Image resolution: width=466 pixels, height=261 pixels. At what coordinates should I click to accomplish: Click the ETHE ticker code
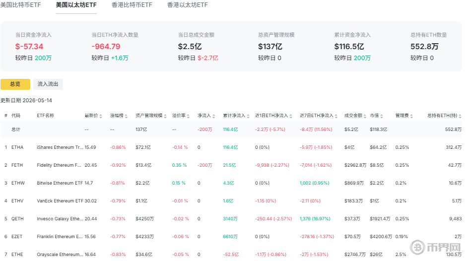17,254
